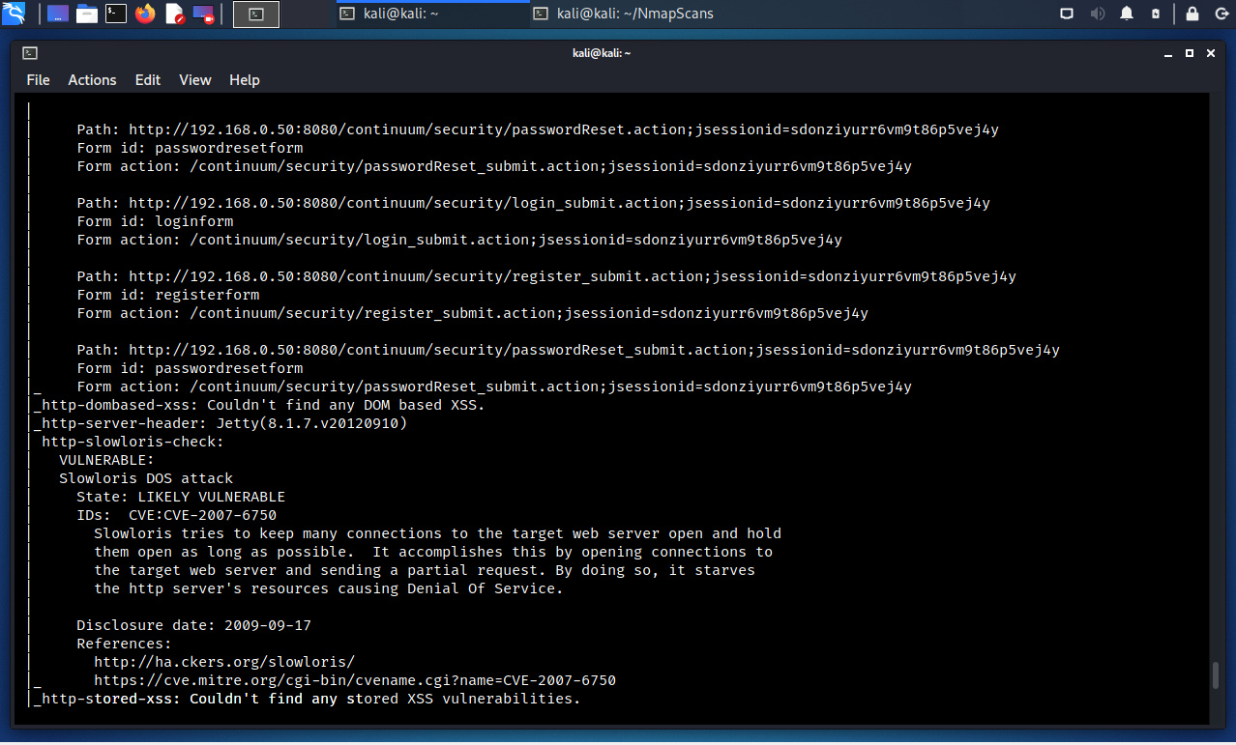The height and width of the screenshot is (745, 1236).
Task: Open the notifications bell
Action: [x=1127, y=14]
